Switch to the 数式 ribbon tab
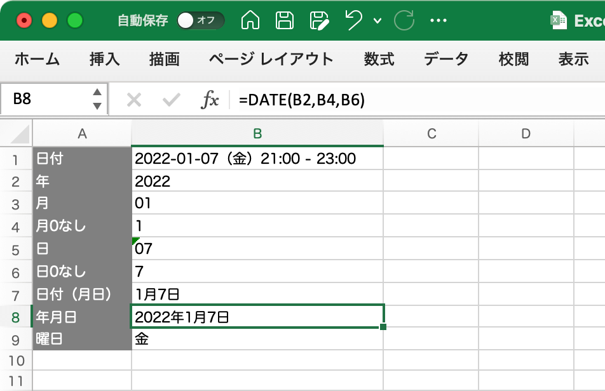Viewport: 605px width, 391px height. pos(379,60)
